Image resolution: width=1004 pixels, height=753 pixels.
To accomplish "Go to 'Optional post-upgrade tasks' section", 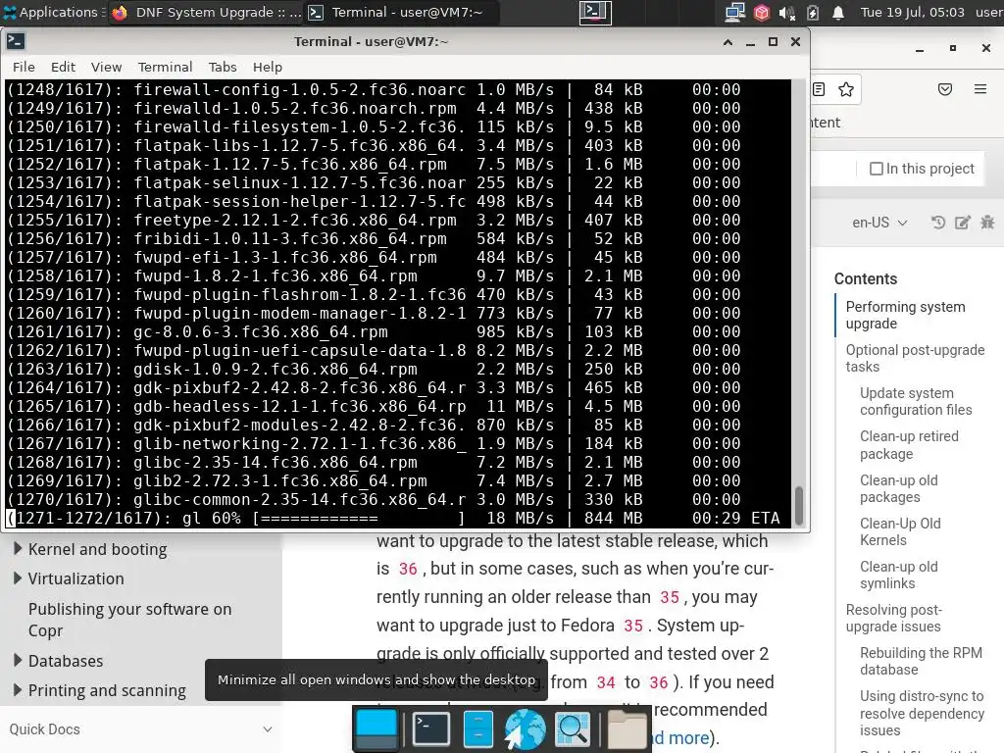I will click(915, 359).
